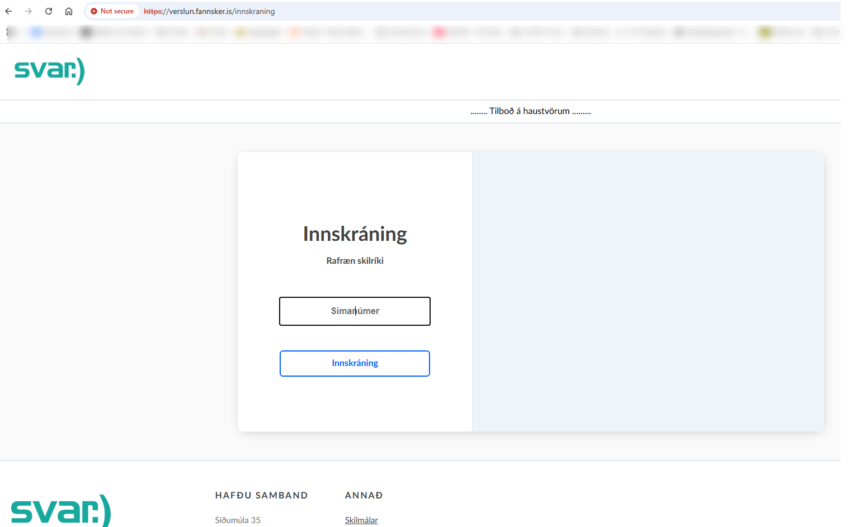This screenshot has height=527, width=849.
Task: Open the browser home page
Action: [x=69, y=11]
